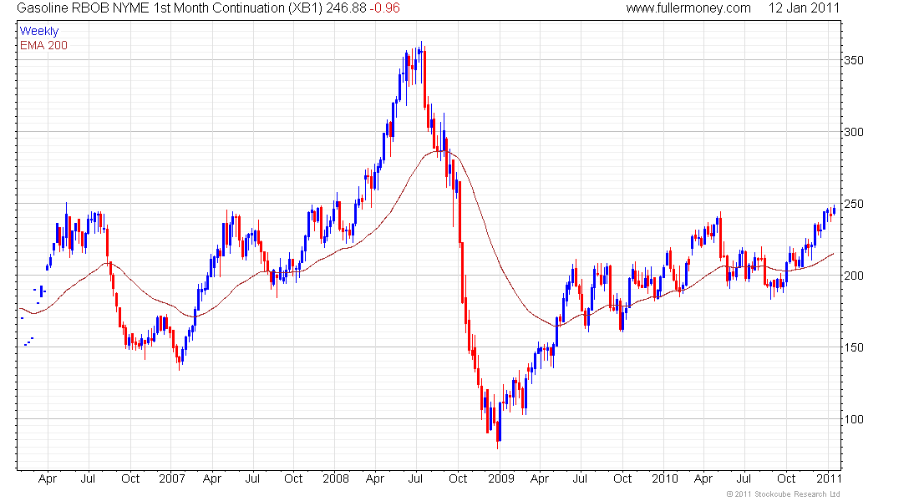Click the 'Apr' label right after 2010
The image size is (919, 501).
click(x=703, y=478)
